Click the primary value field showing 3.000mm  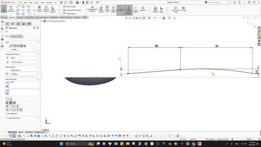tap(23, 74)
